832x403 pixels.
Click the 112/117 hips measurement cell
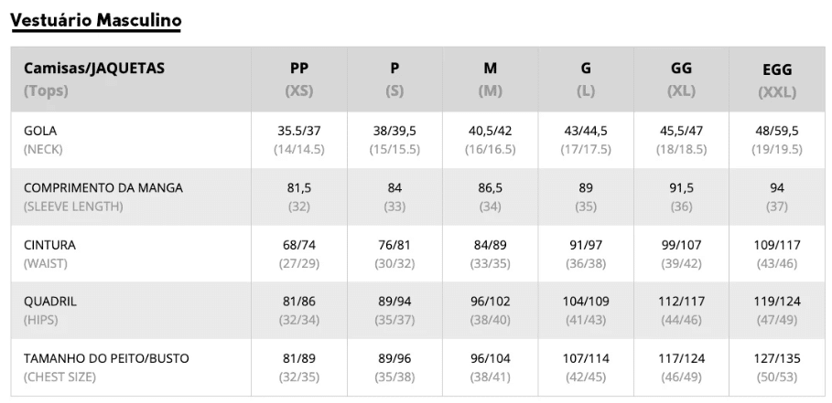coord(681,302)
